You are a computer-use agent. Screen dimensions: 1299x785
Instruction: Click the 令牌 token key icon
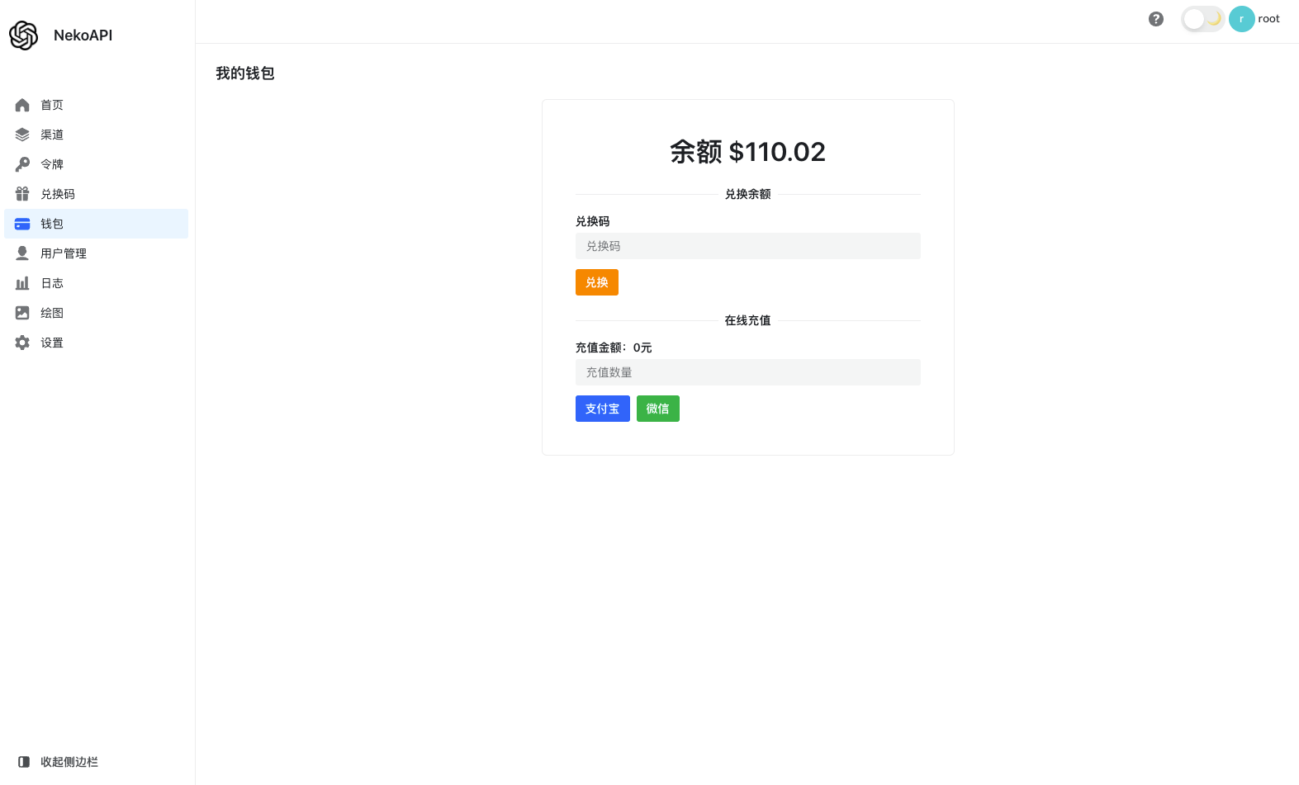coord(22,163)
